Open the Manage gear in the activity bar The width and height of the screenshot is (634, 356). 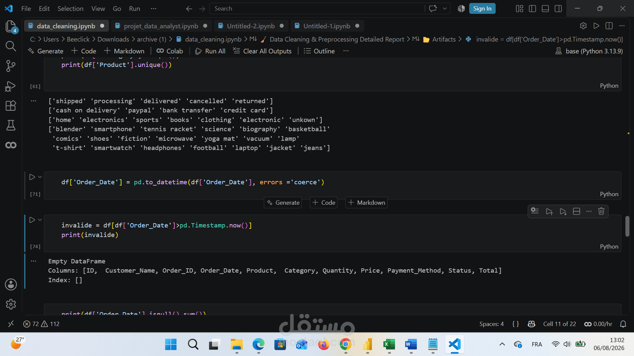click(x=11, y=304)
